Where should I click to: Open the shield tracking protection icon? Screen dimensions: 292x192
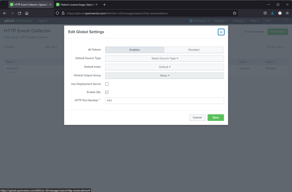tap(57, 13)
